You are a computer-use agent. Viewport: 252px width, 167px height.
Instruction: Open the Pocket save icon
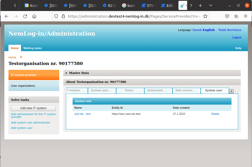point(227,16)
